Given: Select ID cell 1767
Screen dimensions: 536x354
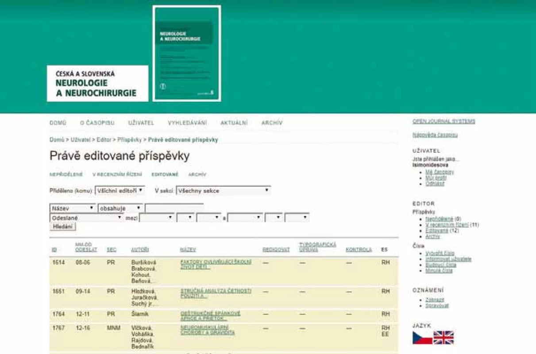Looking at the screenshot, I should [58, 328].
